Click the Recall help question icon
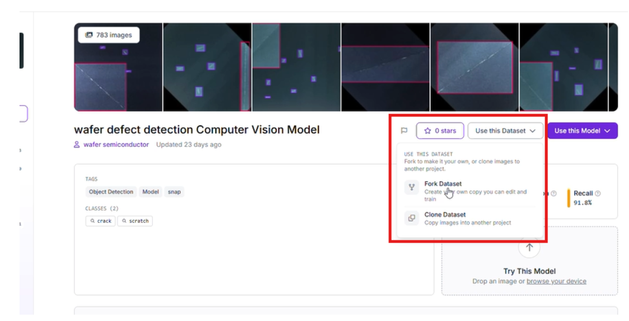This screenshot has width=629, height=321. [598, 194]
